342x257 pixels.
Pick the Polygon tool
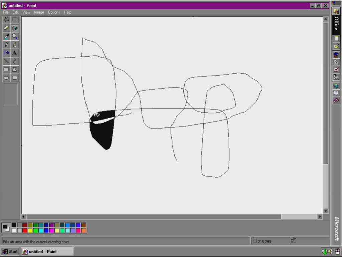coord(15,70)
